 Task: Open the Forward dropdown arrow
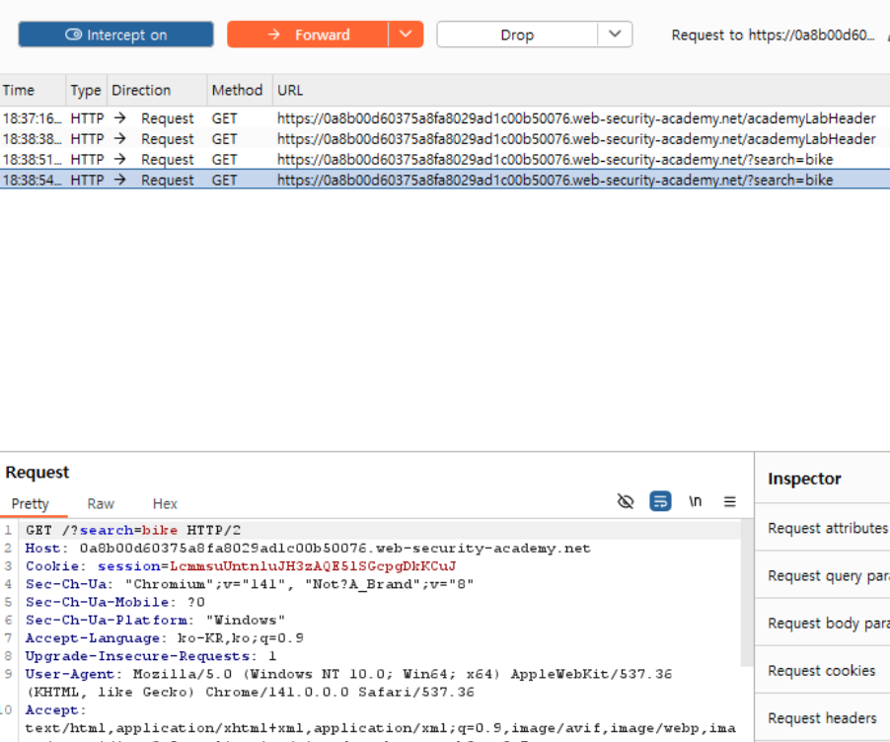point(406,35)
